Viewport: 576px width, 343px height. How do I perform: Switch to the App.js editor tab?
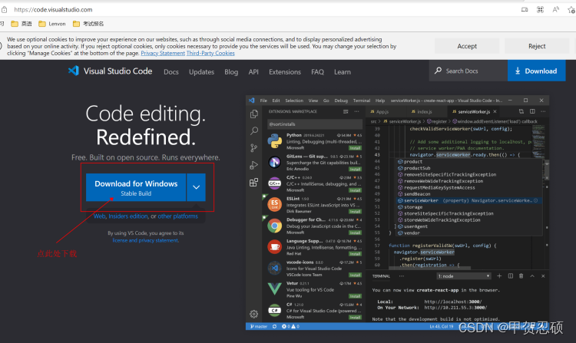tap(380, 111)
